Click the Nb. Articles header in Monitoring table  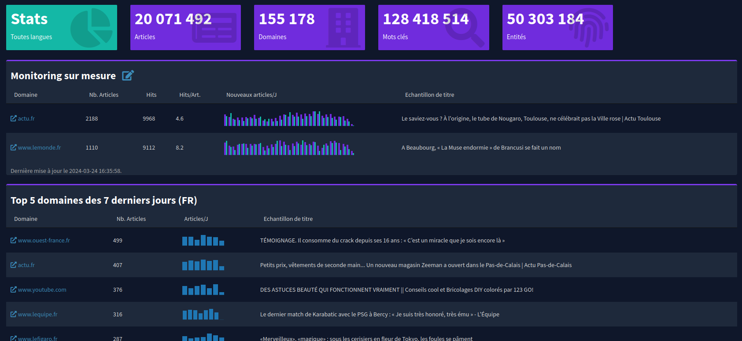tap(103, 95)
